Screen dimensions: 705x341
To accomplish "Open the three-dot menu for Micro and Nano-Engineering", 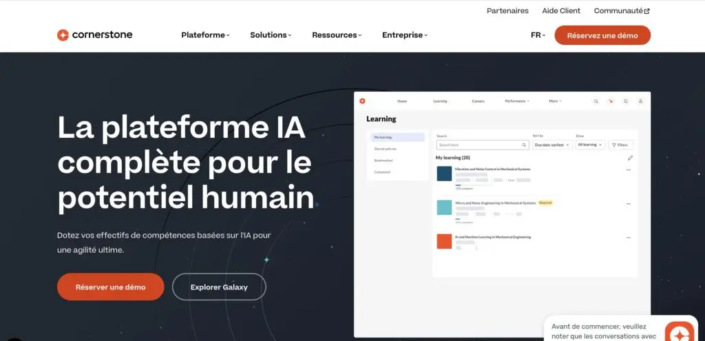I will point(628,203).
